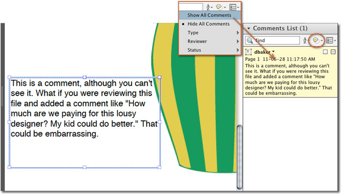Collapse dbaker's comment with the minus box
Screen dimensions: 341x194
pyautogui.click(x=333, y=52)
